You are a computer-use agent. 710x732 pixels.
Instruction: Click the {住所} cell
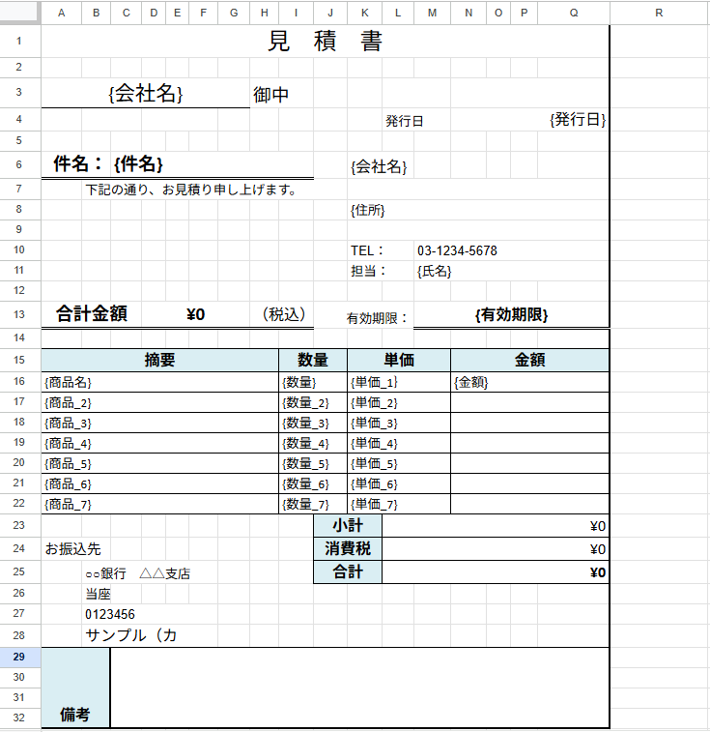pyautogui.click(x=478, y=210)
